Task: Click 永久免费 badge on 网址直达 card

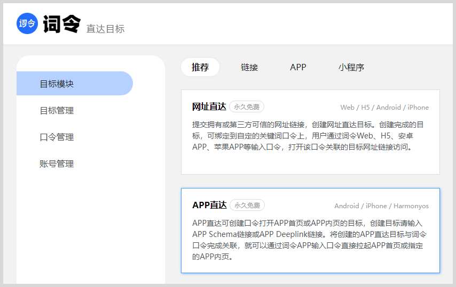Action: pyautogui.click(x=247, y=106)
